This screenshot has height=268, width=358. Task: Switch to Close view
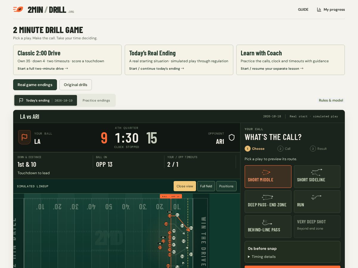tap(185, 186)
